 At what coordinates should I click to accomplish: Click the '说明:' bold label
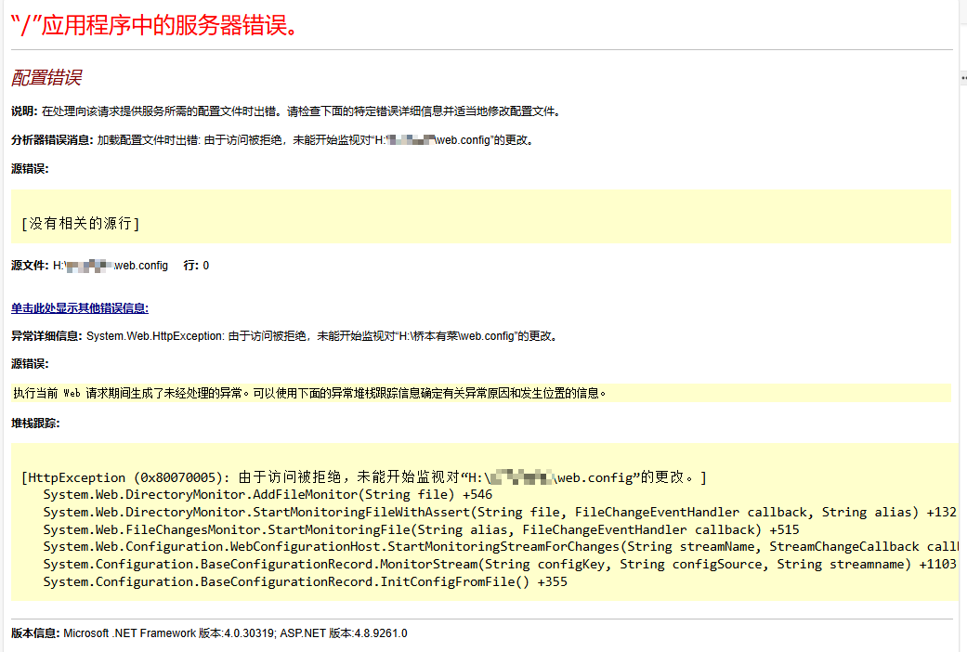coord(24,111)
